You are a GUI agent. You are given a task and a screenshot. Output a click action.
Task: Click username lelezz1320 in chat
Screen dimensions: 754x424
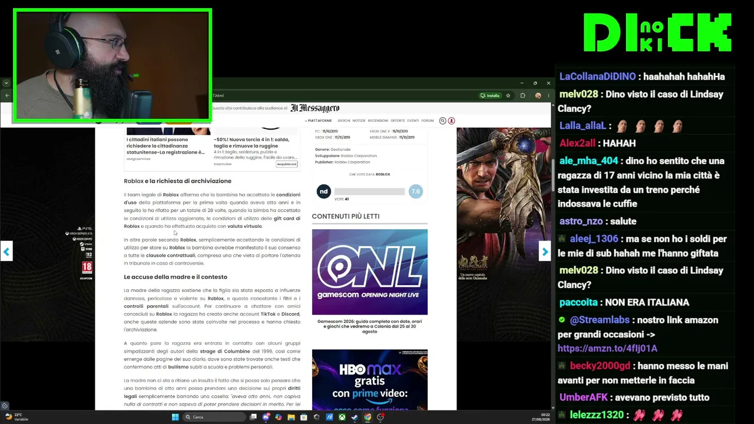coord(596,415)
